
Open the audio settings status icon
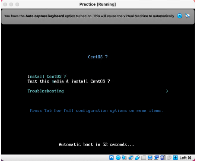124,158
